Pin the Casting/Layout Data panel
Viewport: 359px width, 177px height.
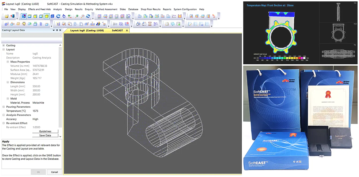pyautogui.click(x=57, y=30)
